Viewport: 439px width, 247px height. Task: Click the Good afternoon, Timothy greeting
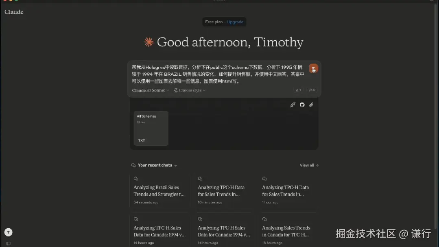click(x=230, y=42)
